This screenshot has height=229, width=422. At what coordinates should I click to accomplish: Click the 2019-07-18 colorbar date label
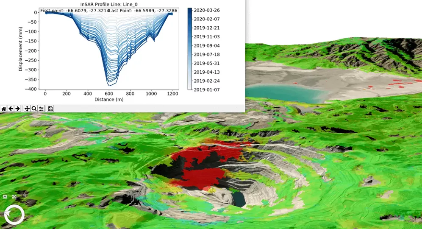coord(207,54)
